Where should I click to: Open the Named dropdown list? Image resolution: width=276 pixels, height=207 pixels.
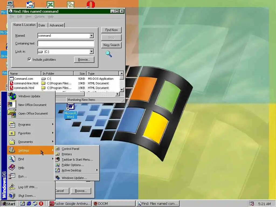92,36
